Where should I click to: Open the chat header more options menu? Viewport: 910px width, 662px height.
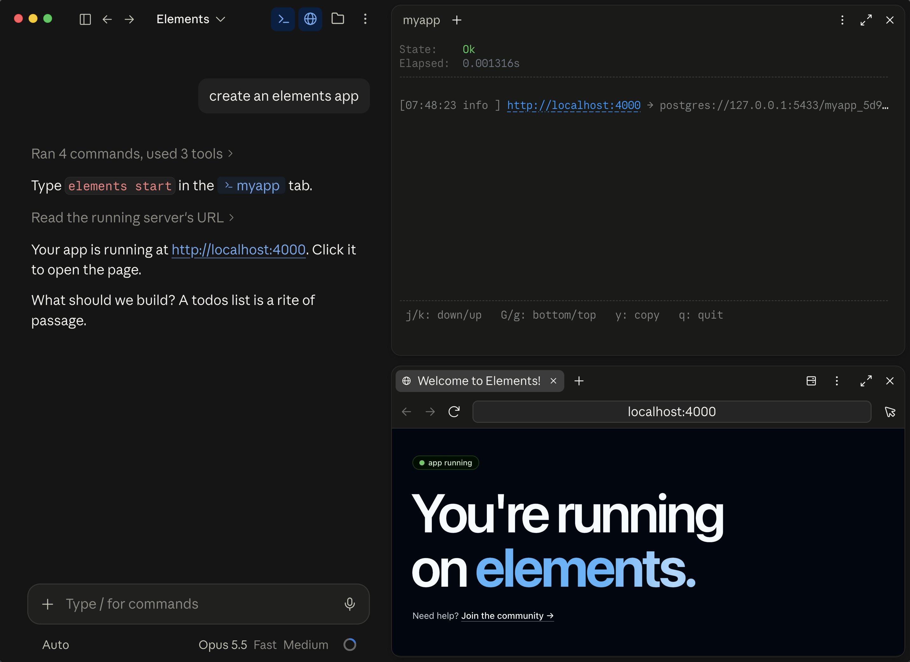[365, 19]
